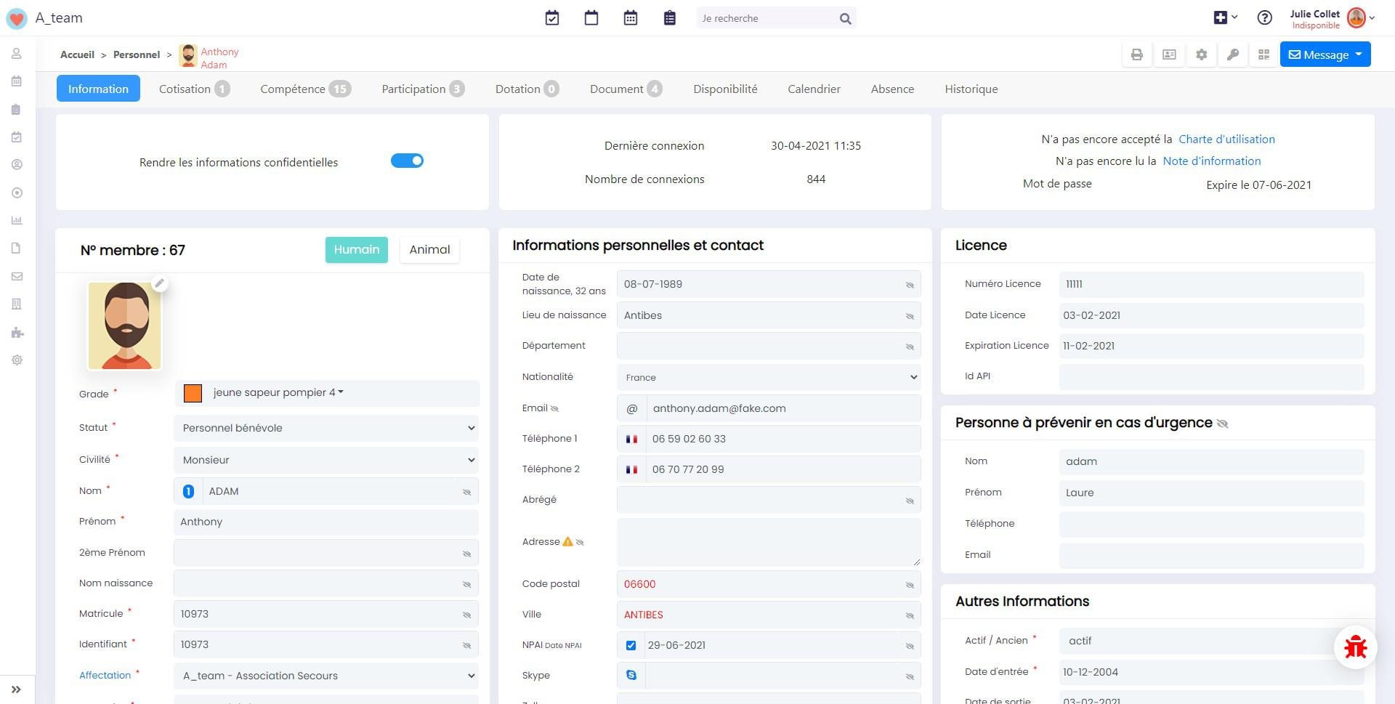
Task: Open the bar chart statistics sidebar icon
Action: click(17, 220)
